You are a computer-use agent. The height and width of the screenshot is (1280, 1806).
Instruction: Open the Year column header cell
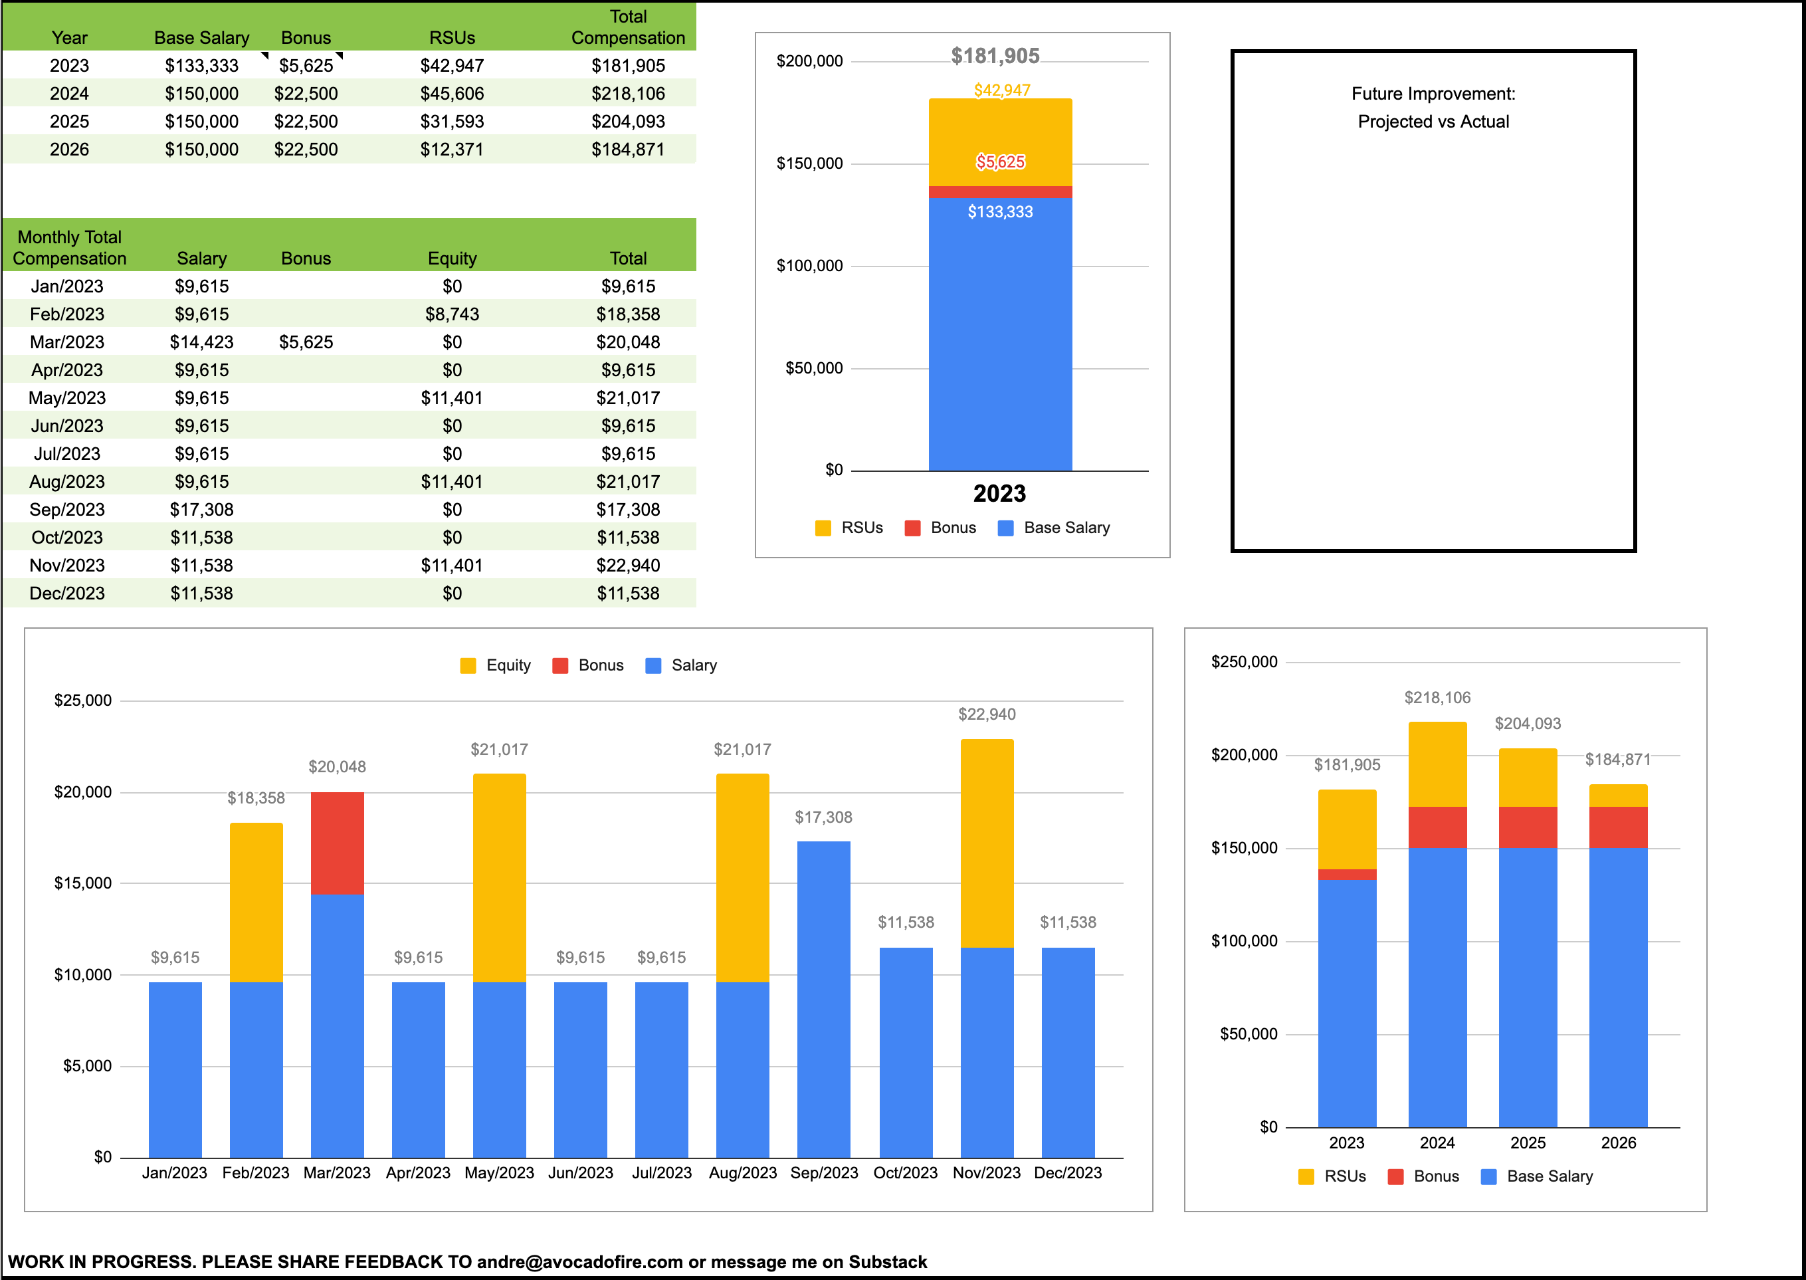pos(70,37)
